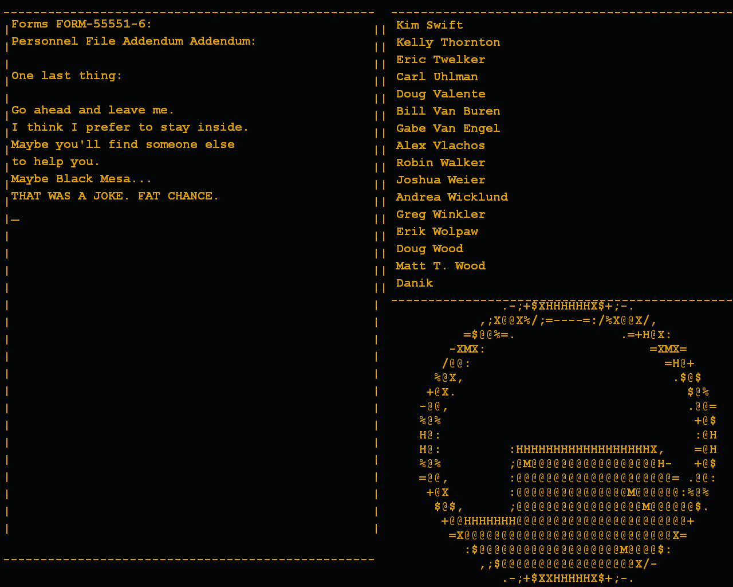
Task: Click the ASCII art Aperture logo
Action: coord(567,441)
